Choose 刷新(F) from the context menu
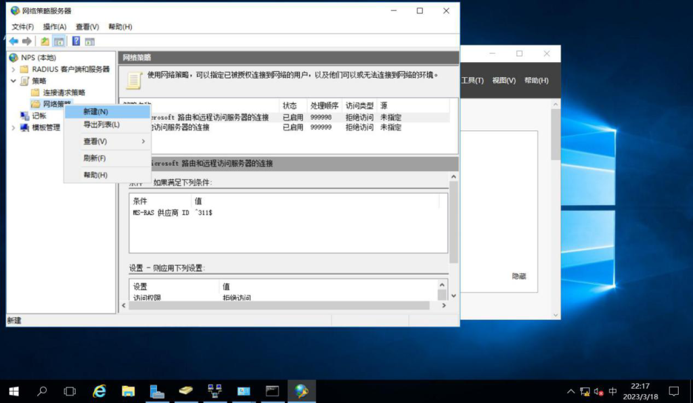Screen dimensions: 693x403 [108, 158]
